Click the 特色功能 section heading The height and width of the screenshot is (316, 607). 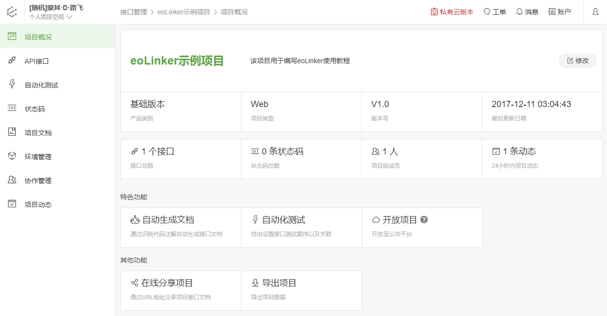(x=134, y=197)
